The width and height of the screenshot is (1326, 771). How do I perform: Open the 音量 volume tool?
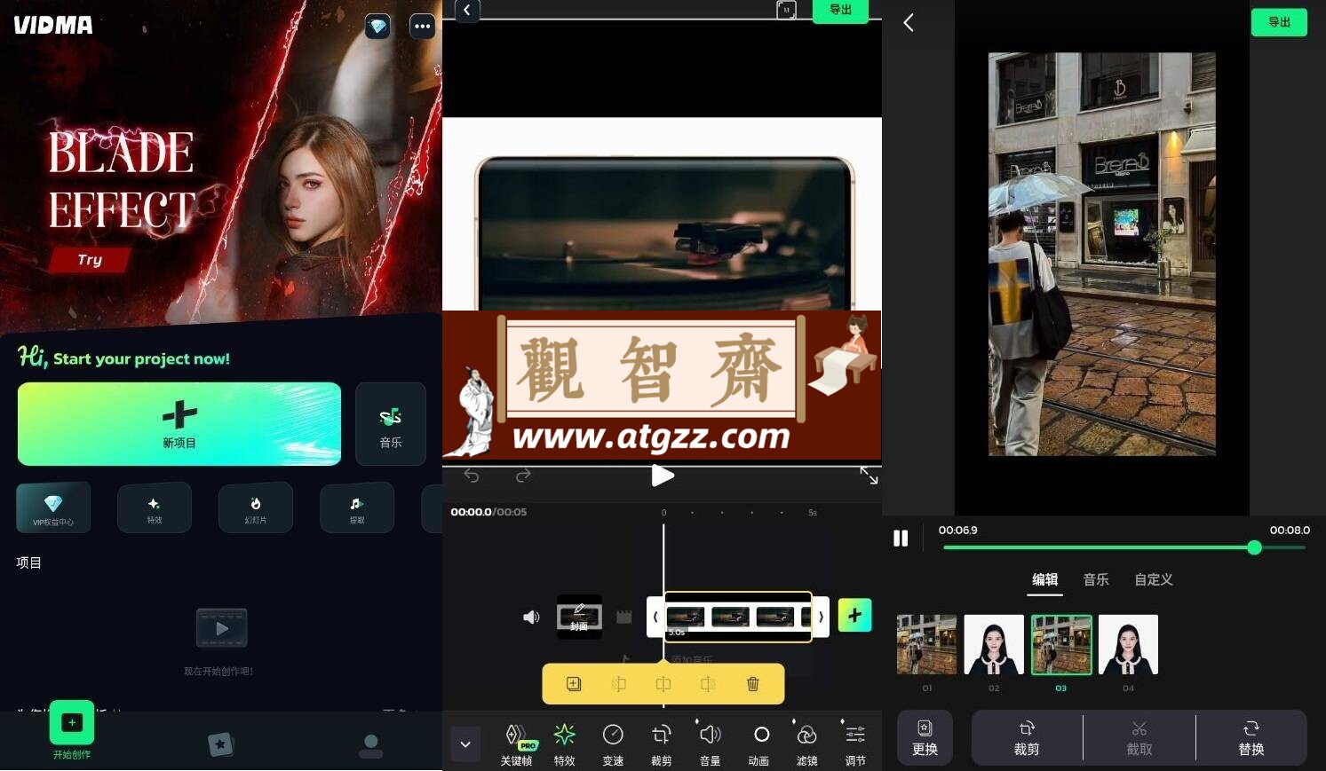pyautogui.click(x=710, y=744)
